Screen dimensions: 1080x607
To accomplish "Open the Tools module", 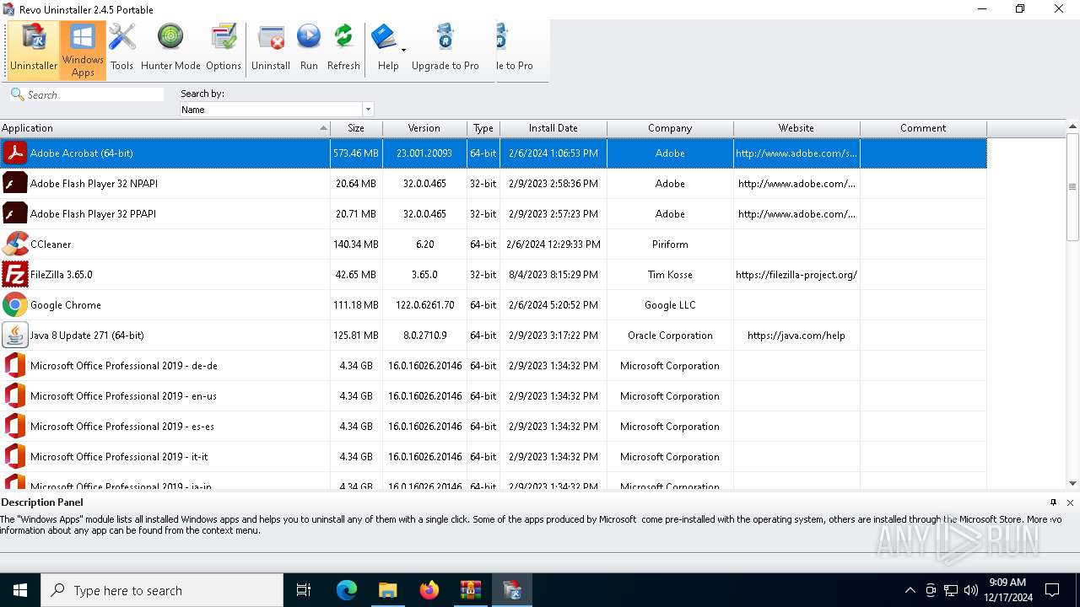I will pos(121,51).
